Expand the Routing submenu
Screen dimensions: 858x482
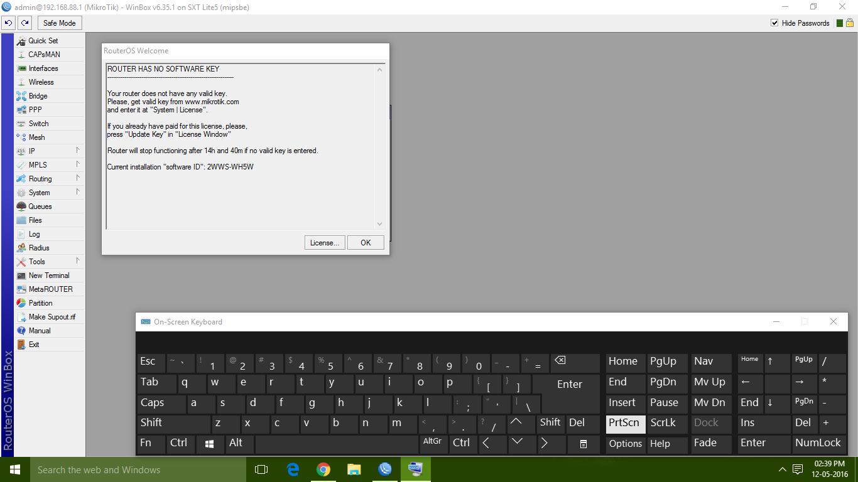[50, 179]
